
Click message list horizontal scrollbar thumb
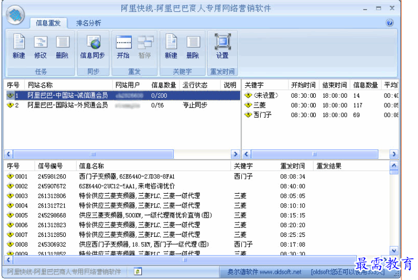point(185,260)
